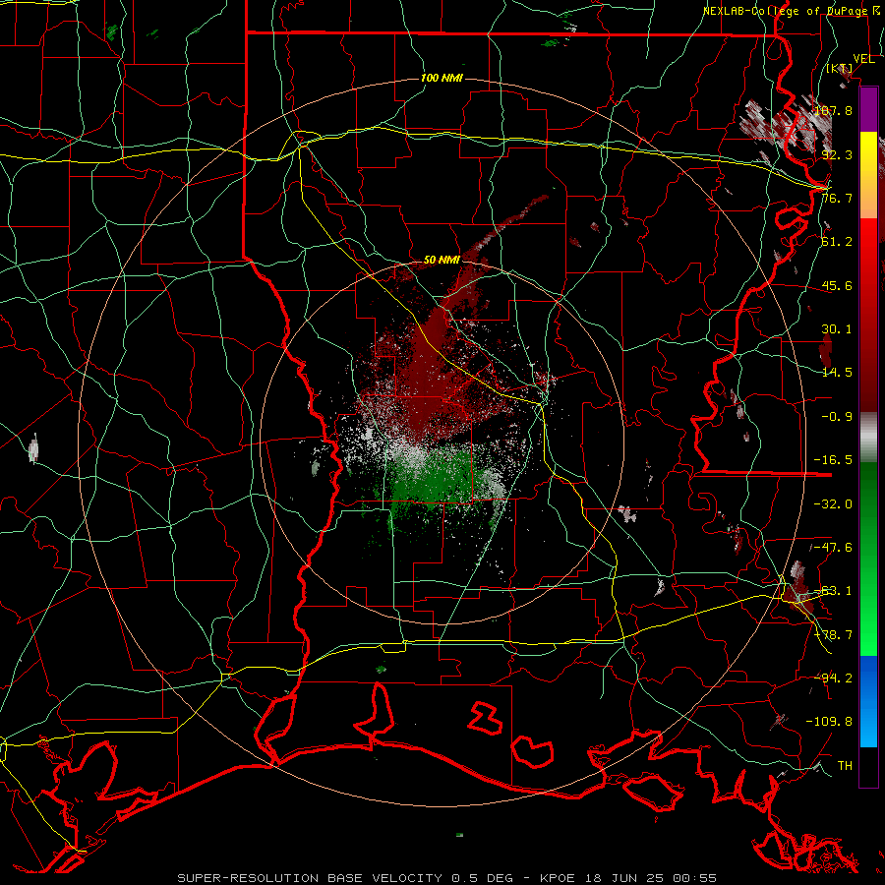Screen dimensions: 885x885
Task: Select the 61.2 value on velocity scale
Action: (x=837, y=242)
